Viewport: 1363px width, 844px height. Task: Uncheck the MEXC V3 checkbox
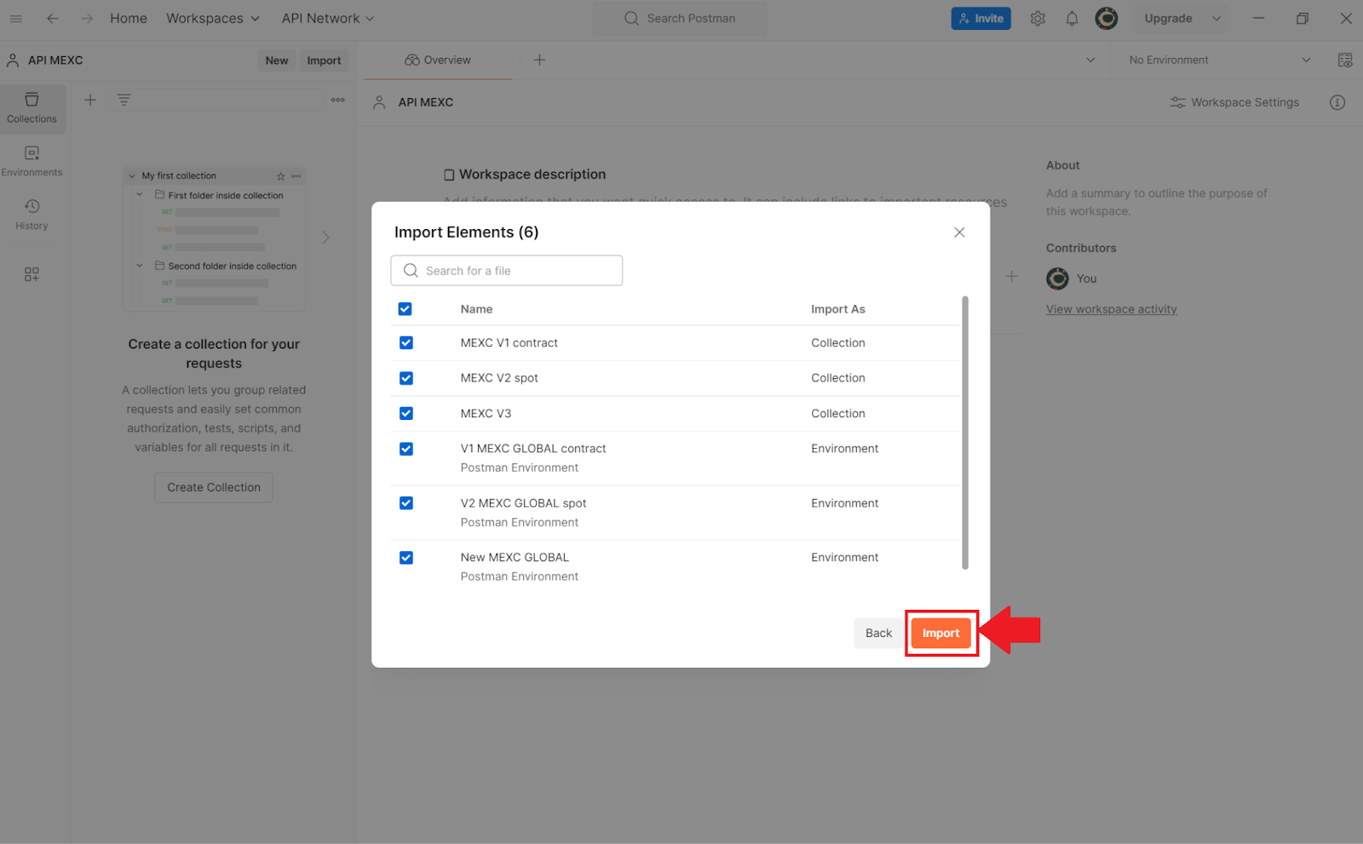click(406, 413)
